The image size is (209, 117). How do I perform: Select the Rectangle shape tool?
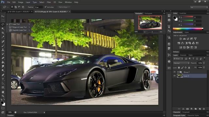(x=3, y=87)
